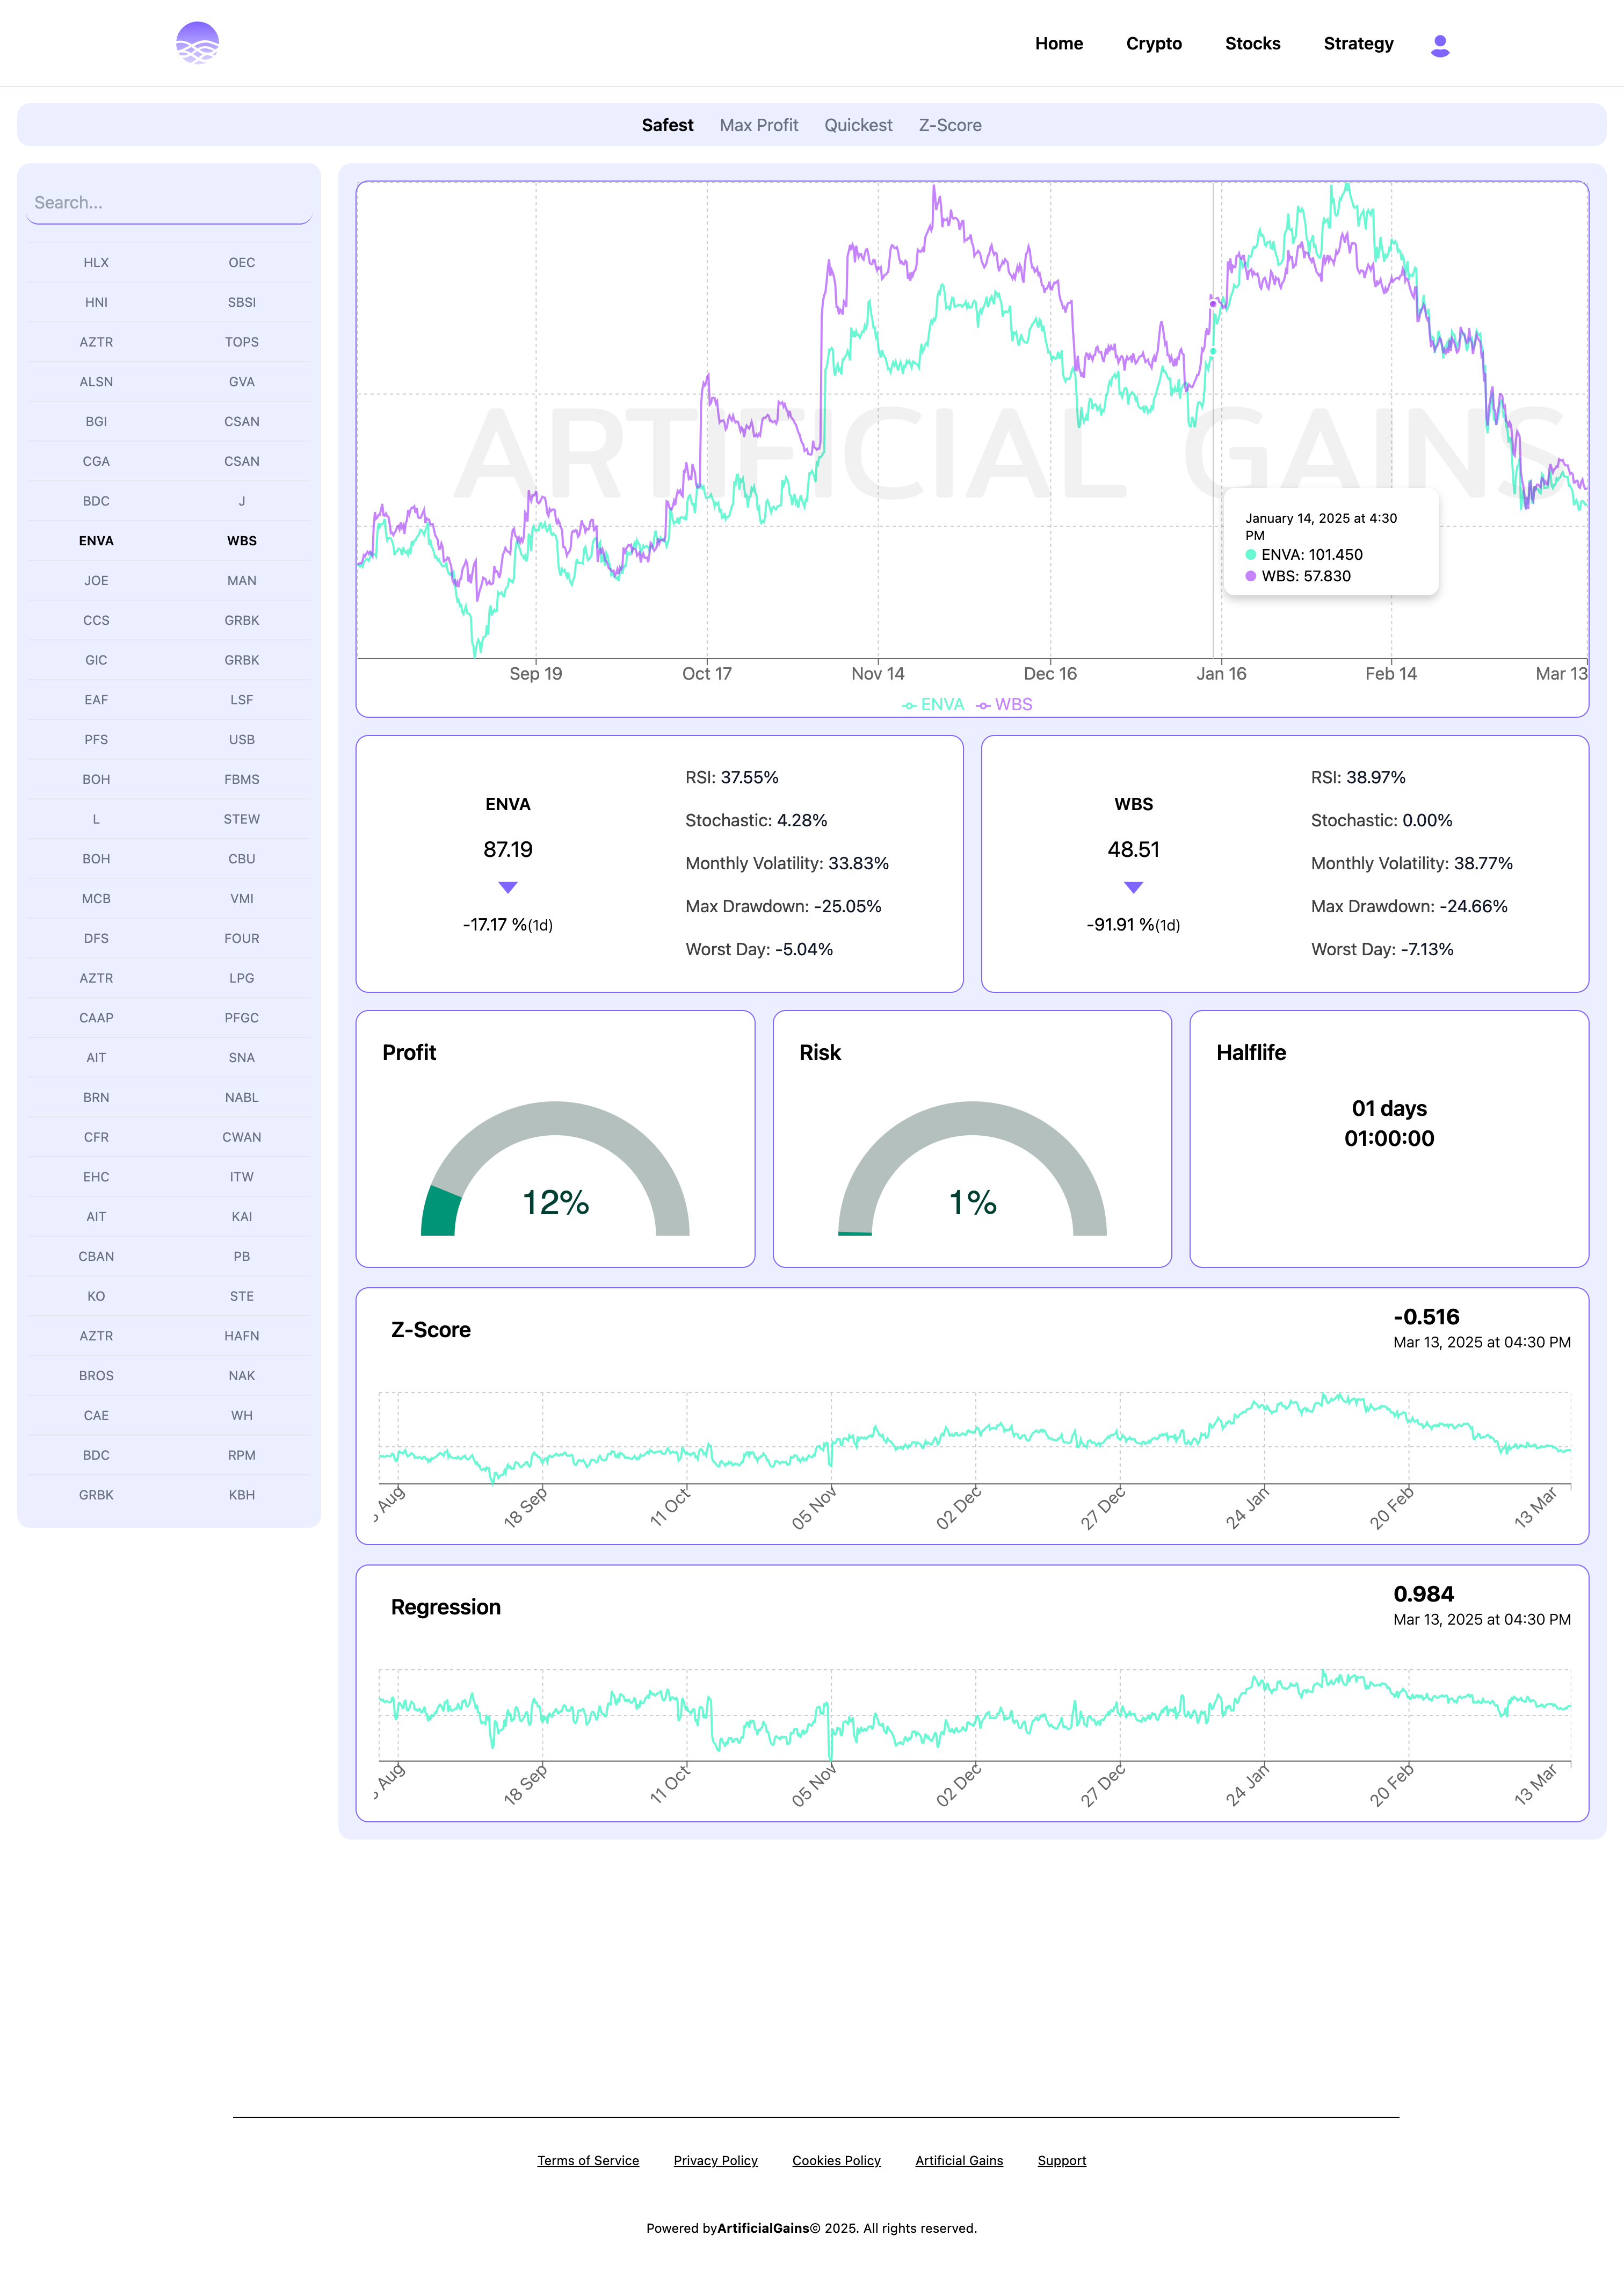This screenshot has width=1624, height=2279.
Task: Select the EHC / ITW pair
Action: click(169, 1177)
